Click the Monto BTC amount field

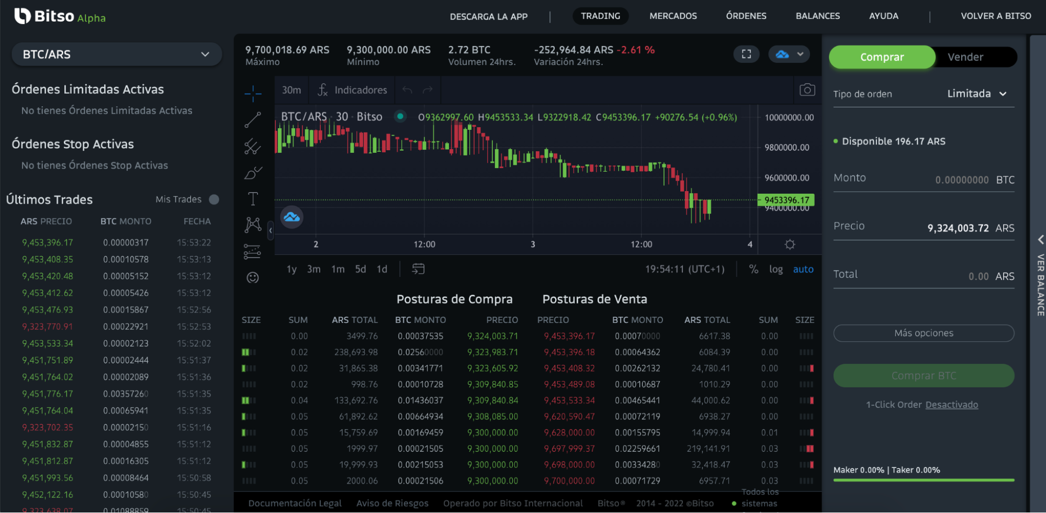pyautogui.click(x=924, y=180)
